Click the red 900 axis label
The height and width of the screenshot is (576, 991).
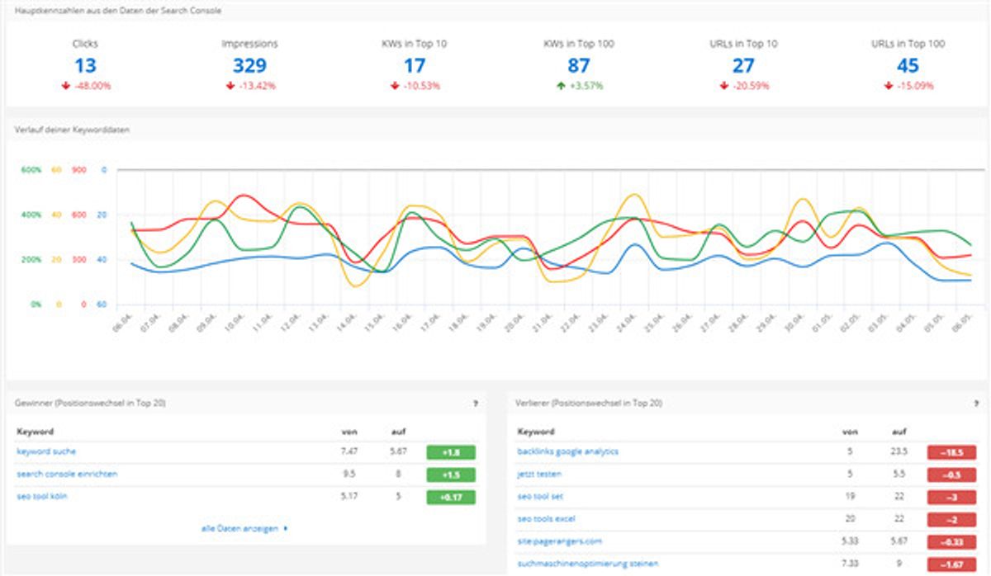click(78, 170)
